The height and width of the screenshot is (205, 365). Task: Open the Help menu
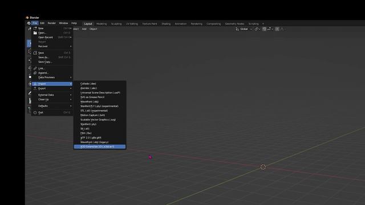pyautogui.click(x=74, y=23)
